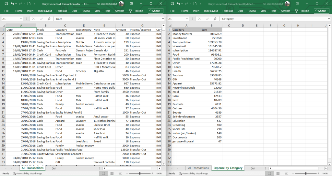This screenshot has width=332, height=176.
Task: Click New file icon in the transactions.xlsx window
Action: tap(29, 4)
